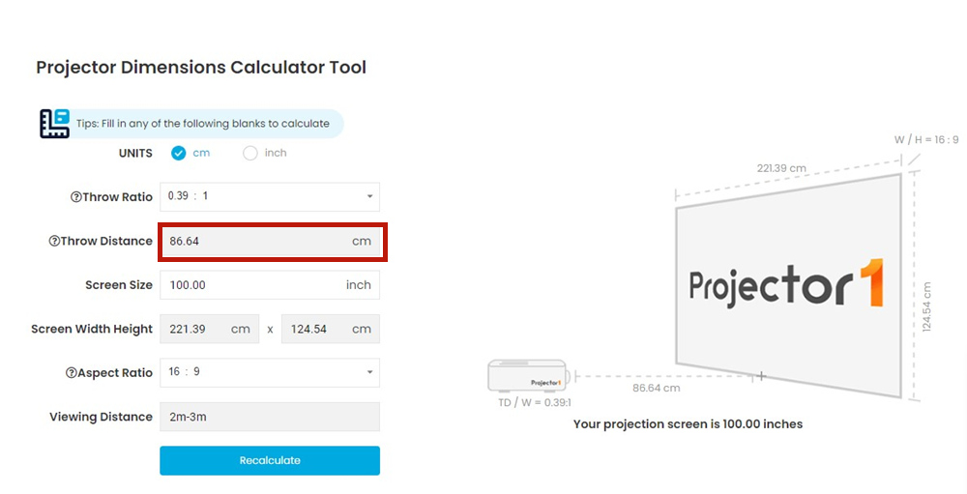This screenshot has height=494, width=967.
Task: Click the Aspect Ratio help question mark
Action: coord(71,373)
